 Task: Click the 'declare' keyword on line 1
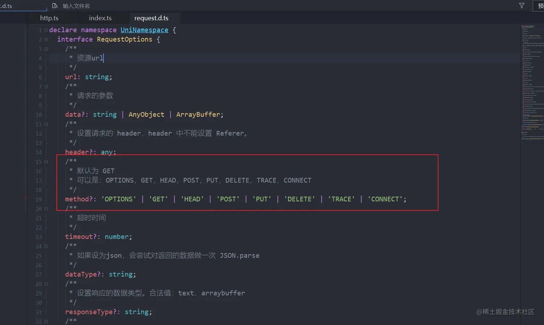click(x=63, y=30)
